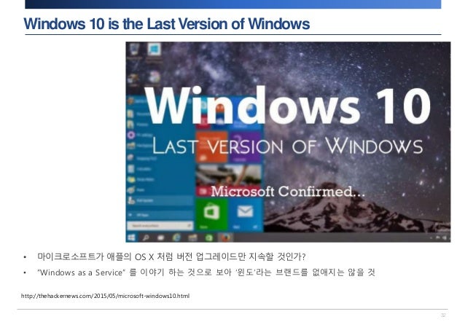Launch Internet Explorer from the taskbar
465x322 pixels.
point(176,237)
